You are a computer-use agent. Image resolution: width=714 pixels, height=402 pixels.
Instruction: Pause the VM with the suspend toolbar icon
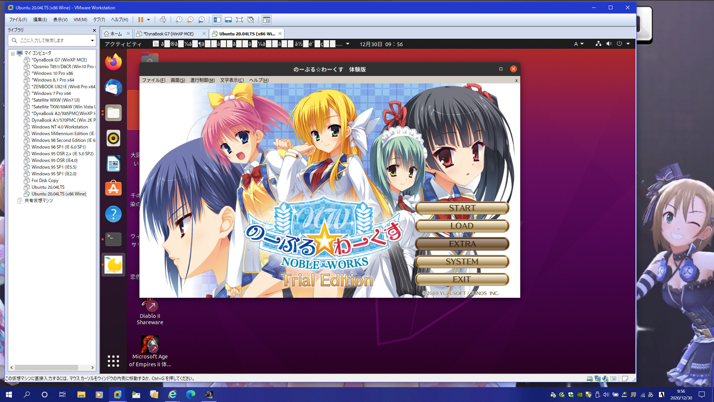(141, 20)
